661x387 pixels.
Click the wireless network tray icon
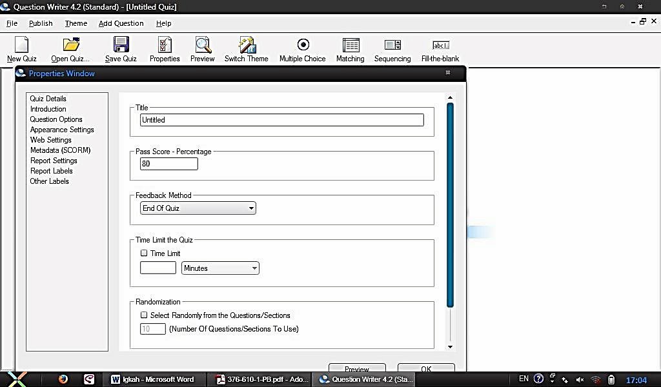click(x=595, y=379)
